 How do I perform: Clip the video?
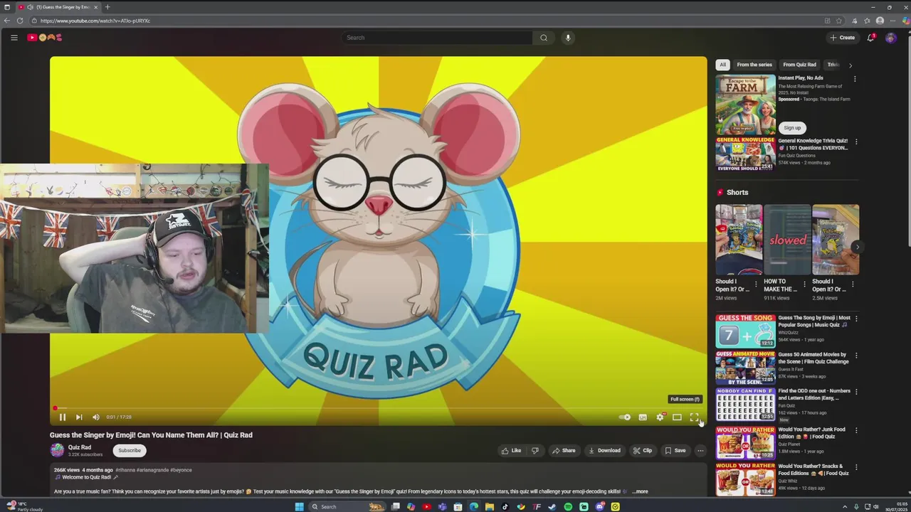(x=642, y=450)
